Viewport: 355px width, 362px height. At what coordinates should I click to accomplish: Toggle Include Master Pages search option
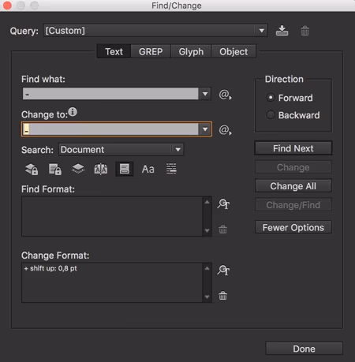point(101,169)
